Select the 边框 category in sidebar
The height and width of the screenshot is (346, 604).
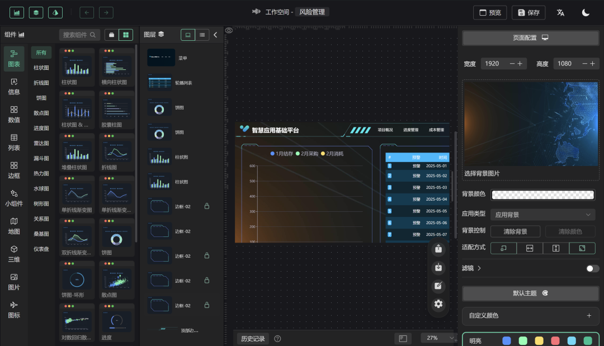coord(14,170)
